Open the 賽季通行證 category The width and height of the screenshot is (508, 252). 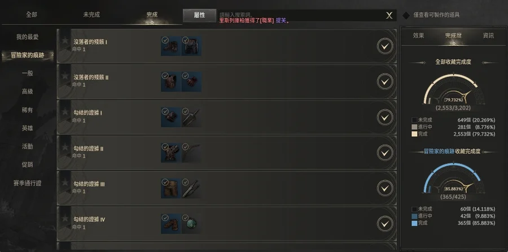[x=28, y=183]
